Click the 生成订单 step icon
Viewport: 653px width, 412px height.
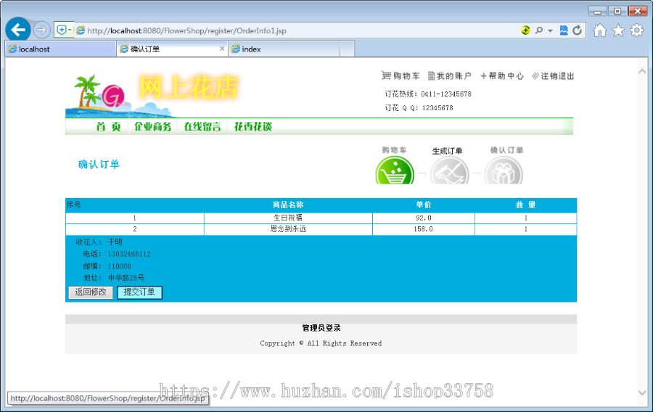click(449, 170)
